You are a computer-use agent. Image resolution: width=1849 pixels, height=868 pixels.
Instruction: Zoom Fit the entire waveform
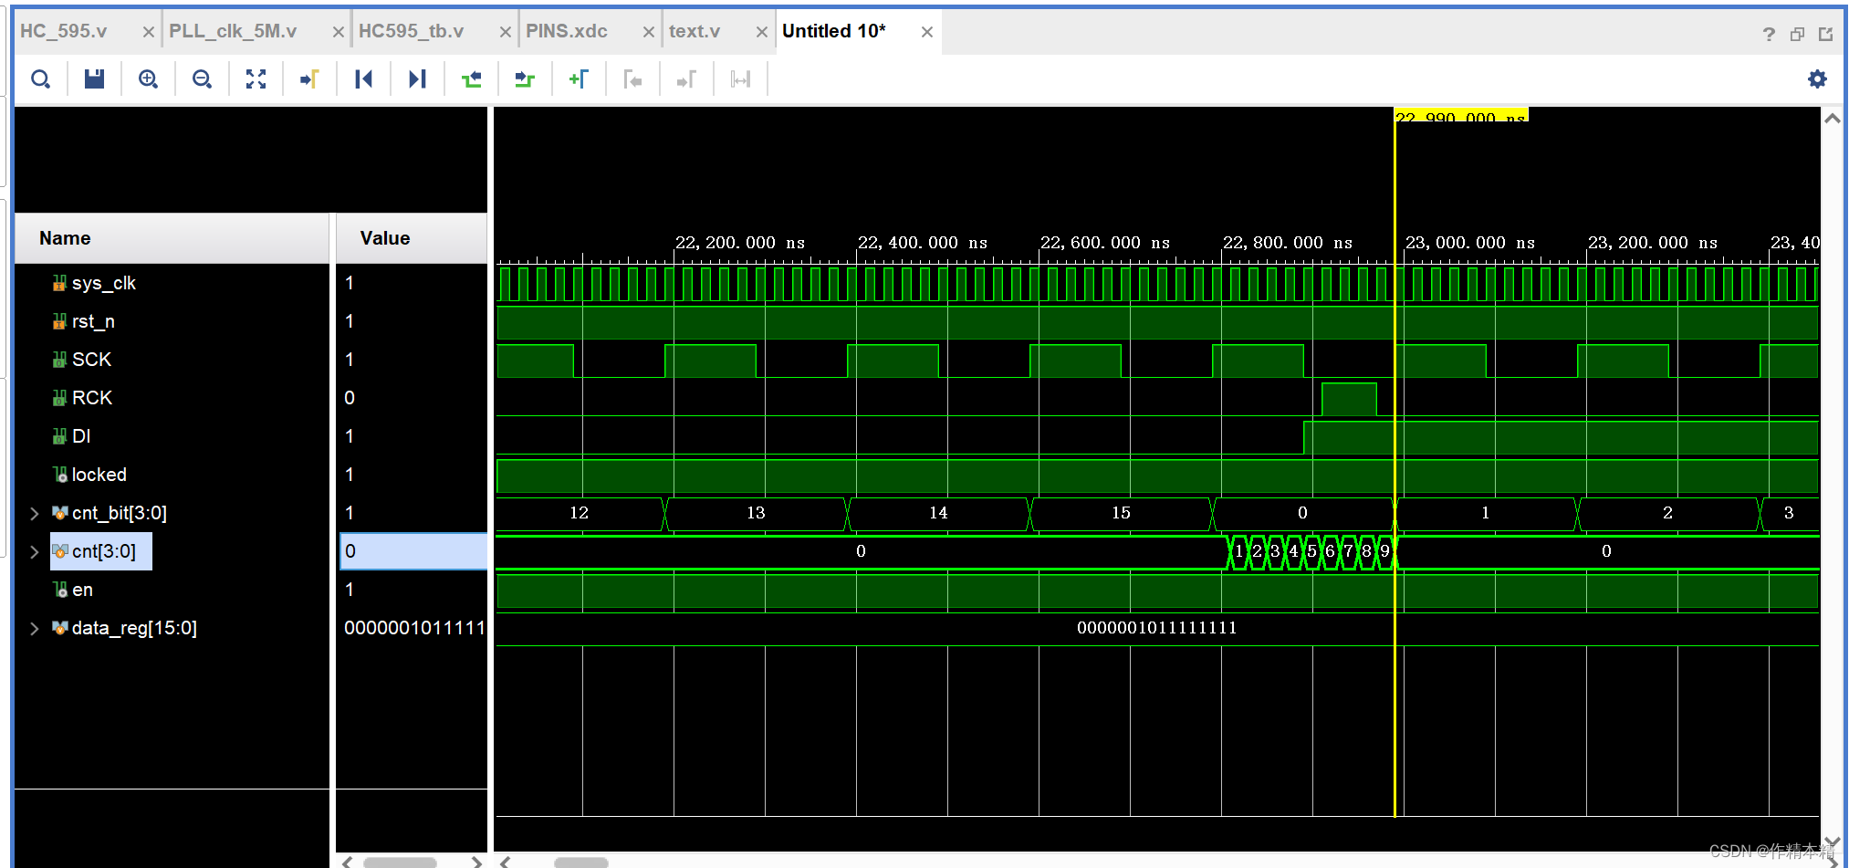click(255, 78)
